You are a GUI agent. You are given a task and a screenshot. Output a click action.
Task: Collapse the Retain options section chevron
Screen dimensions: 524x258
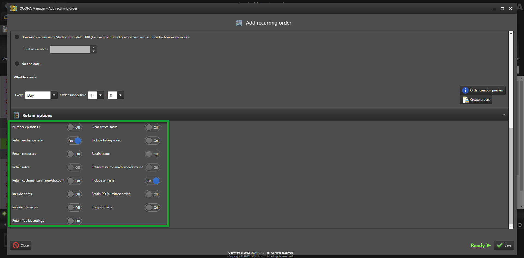click(504, 115)
